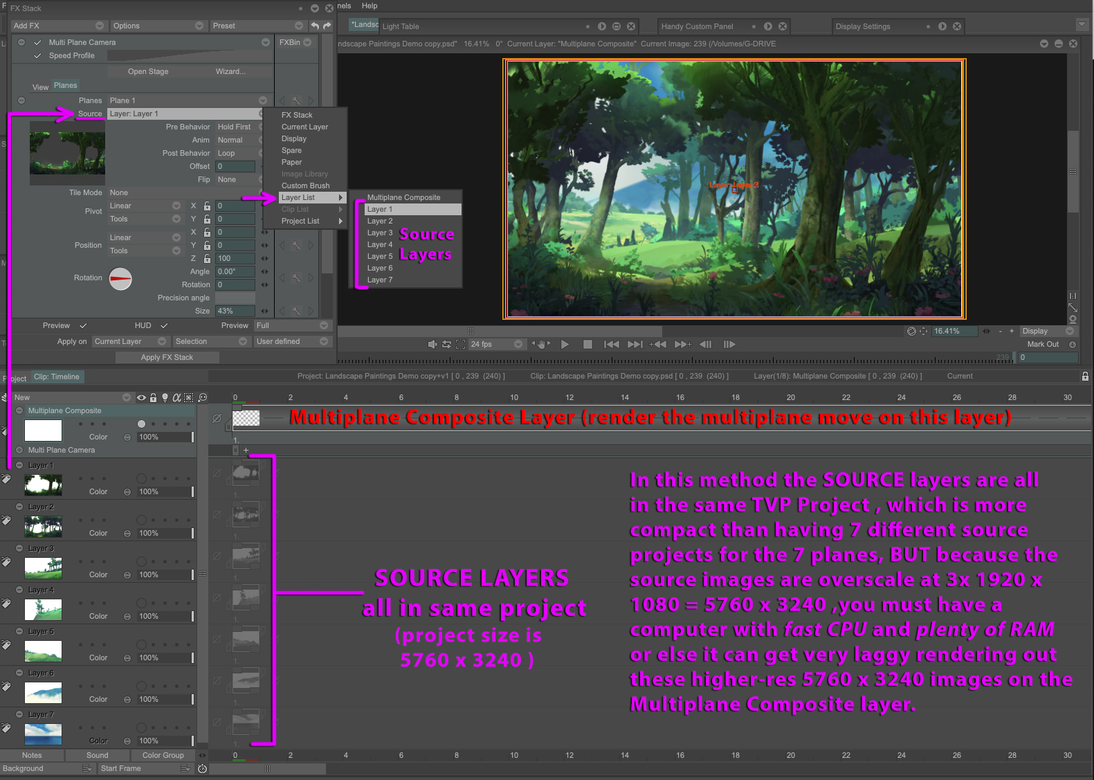1094x780 pixels.
Task: Toggle loop playback icon
Action: (x=446, y=344)
